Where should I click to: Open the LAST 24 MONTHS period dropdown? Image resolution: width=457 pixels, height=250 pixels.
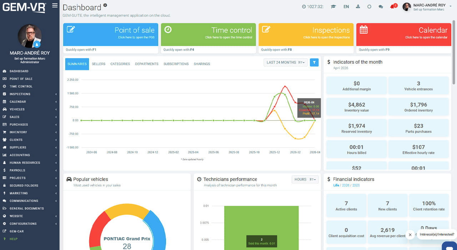[x=285, y=62]
